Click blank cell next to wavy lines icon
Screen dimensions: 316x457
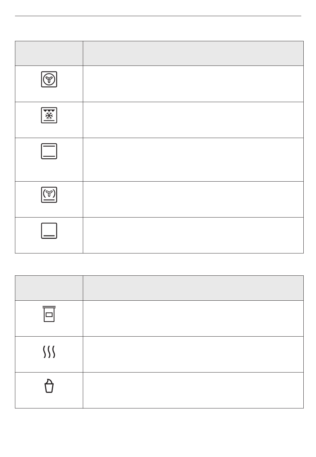coord(193,354)
